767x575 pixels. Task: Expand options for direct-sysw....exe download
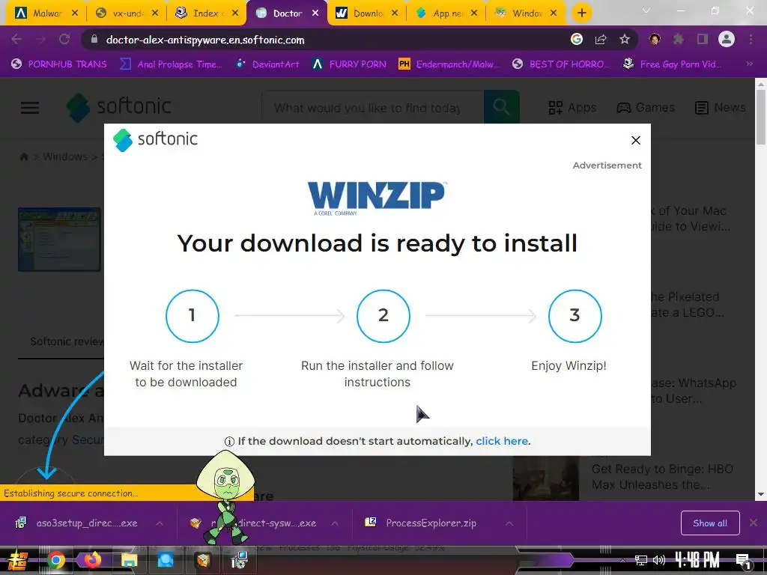(x=335, y=523)
